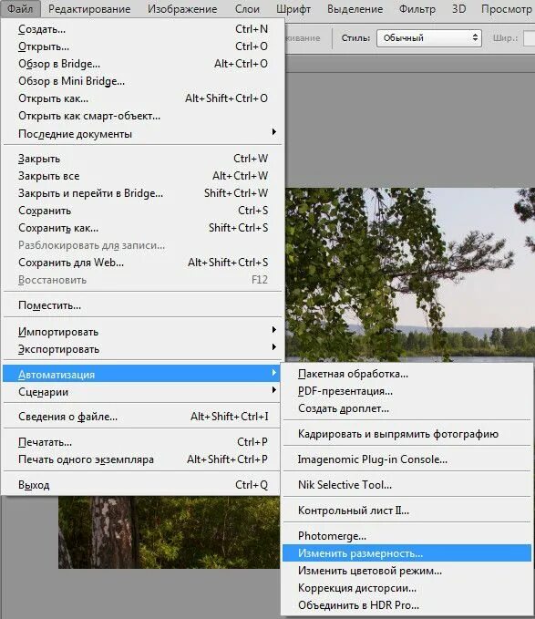Choose Создать... from the File menu
The height and width of the screenshot is (619, 535).
143,29
